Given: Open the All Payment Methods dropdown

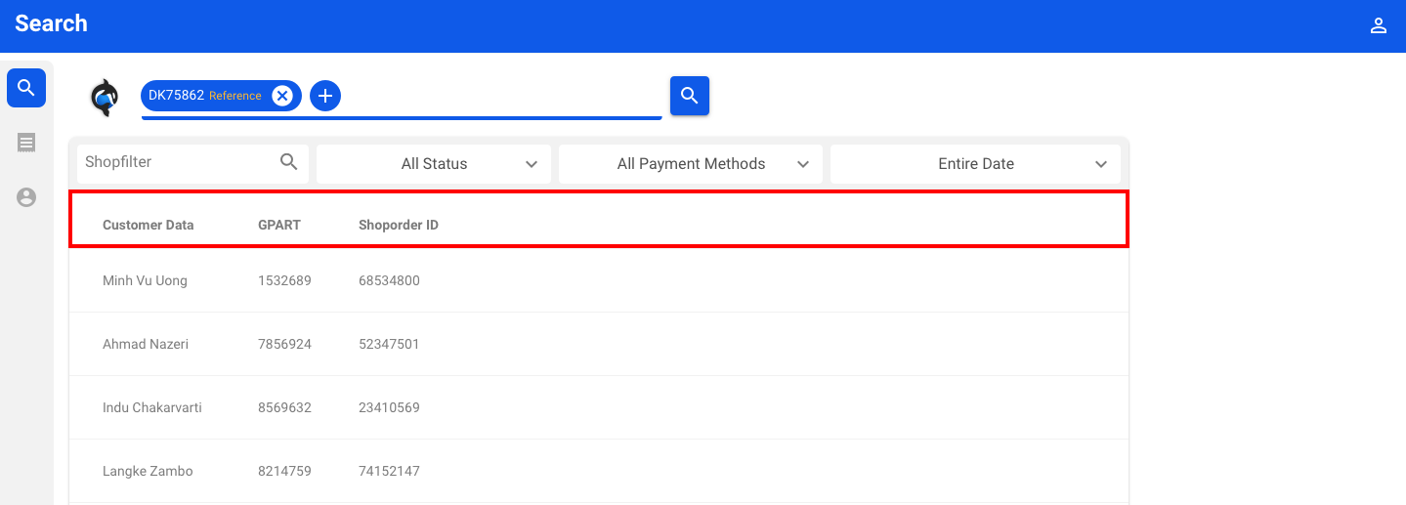Looking at the screenshot, I should [x=691, y=164].
